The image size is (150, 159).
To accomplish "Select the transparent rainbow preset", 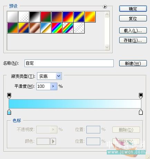I will (68, 28).
